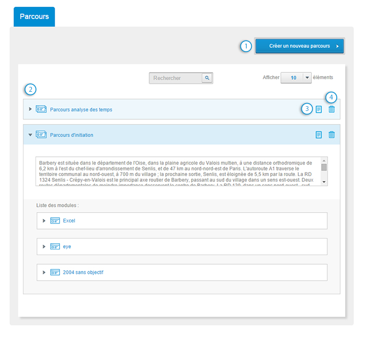This screenshot has width=365, height=337.
Task: Expand the eye module
Action: click(x=44, y=246)
